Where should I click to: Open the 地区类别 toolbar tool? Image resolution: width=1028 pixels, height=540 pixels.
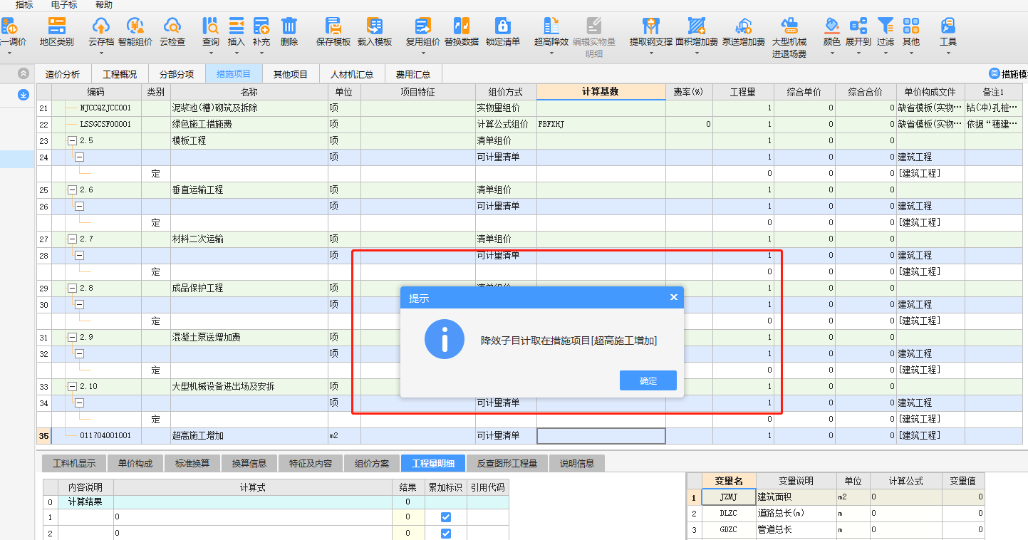point(56,33)
